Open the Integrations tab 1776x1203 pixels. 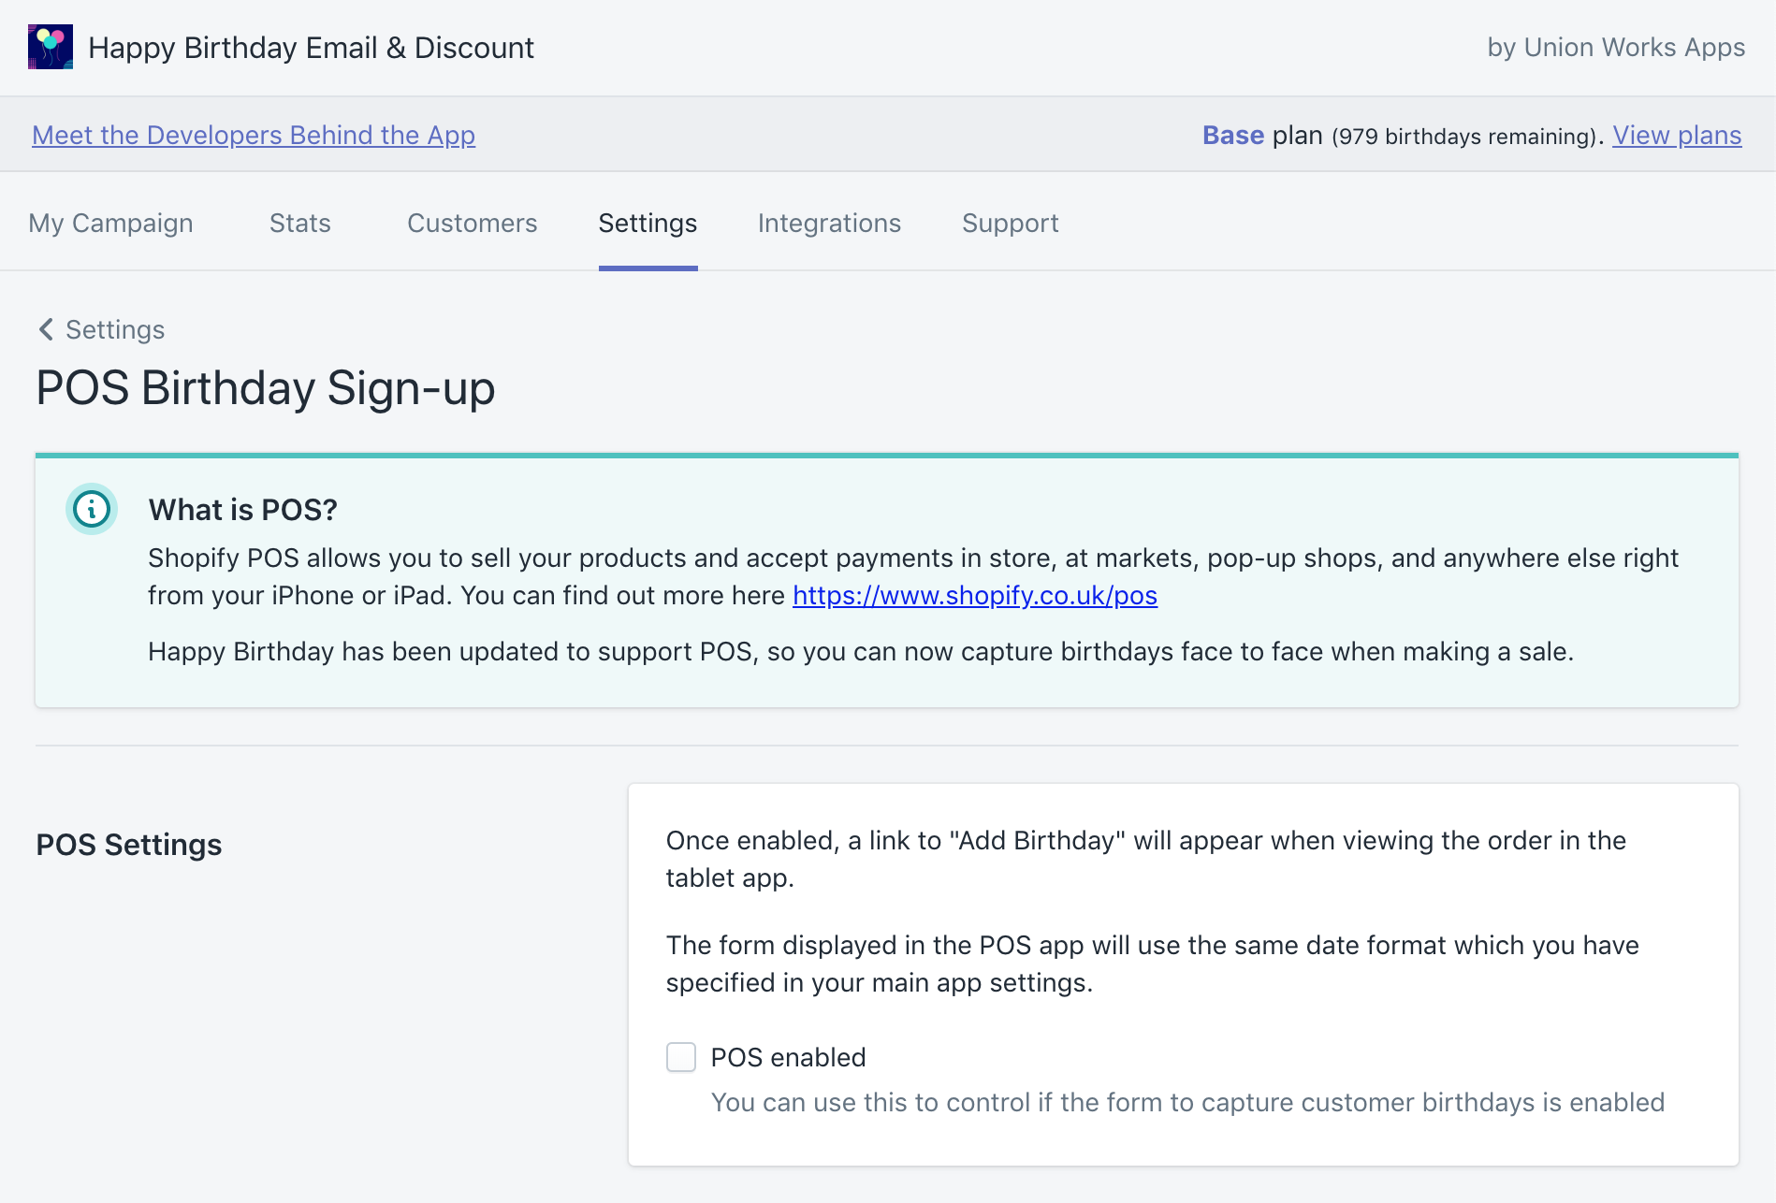[x=829, y=224]
